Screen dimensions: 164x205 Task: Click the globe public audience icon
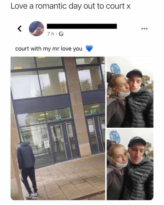[61, 34]
